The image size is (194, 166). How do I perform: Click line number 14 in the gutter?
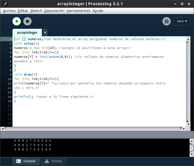pos(10,97)
